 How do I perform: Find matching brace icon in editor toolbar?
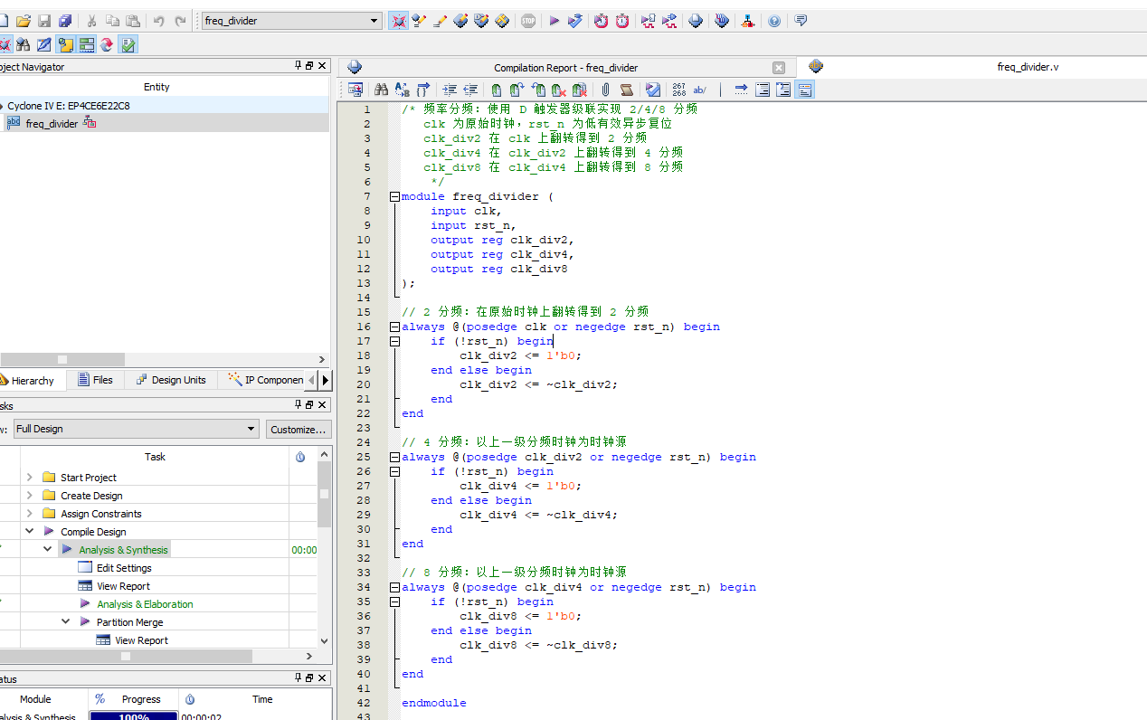click(422, 90)
